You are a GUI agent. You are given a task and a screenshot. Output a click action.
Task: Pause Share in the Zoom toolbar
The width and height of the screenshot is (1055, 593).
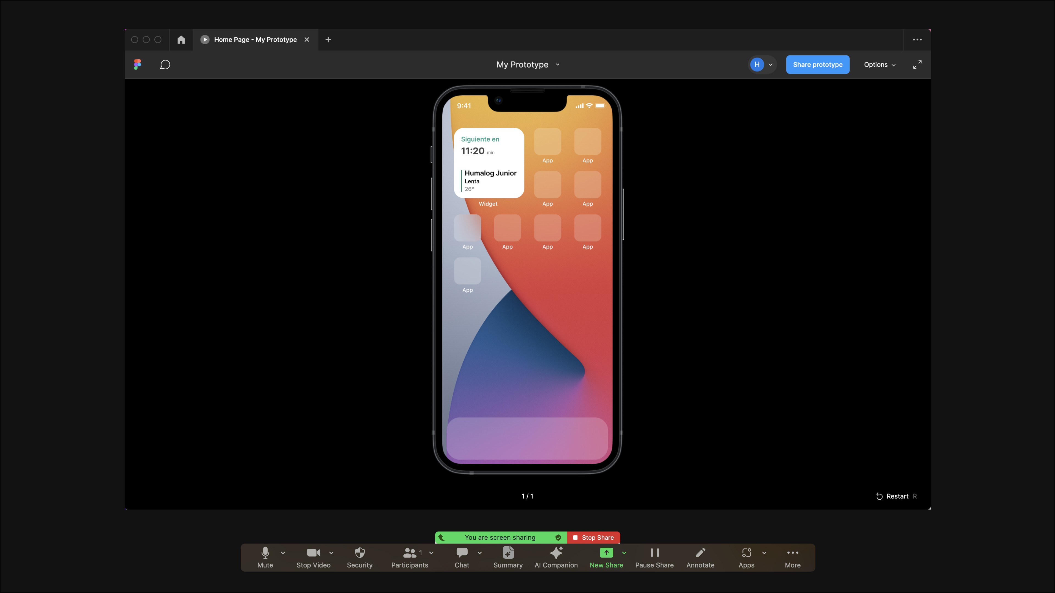point(654,557)
